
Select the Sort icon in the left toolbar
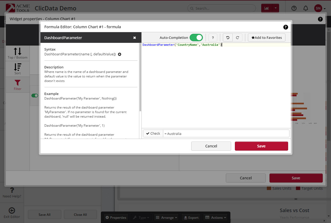(17, 69)
